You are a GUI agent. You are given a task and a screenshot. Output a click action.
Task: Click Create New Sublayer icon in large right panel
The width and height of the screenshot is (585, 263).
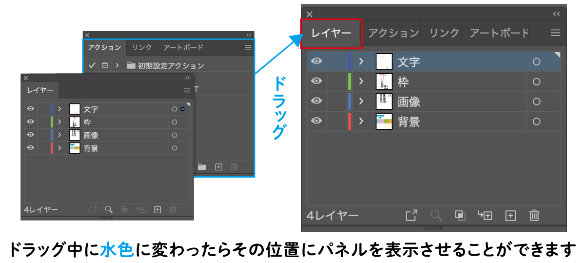click(x=485, y=215)
